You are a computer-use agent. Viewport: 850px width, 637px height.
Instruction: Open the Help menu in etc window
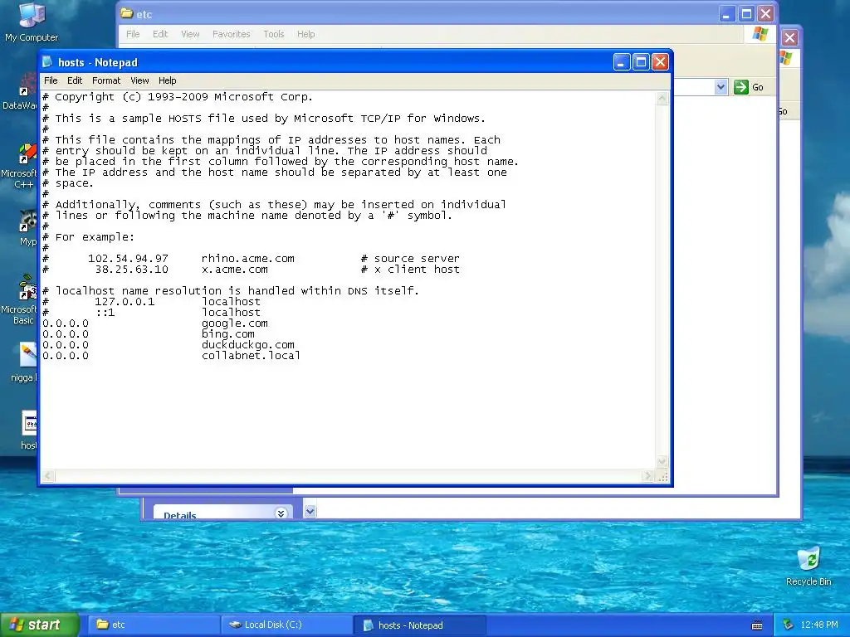305,34
